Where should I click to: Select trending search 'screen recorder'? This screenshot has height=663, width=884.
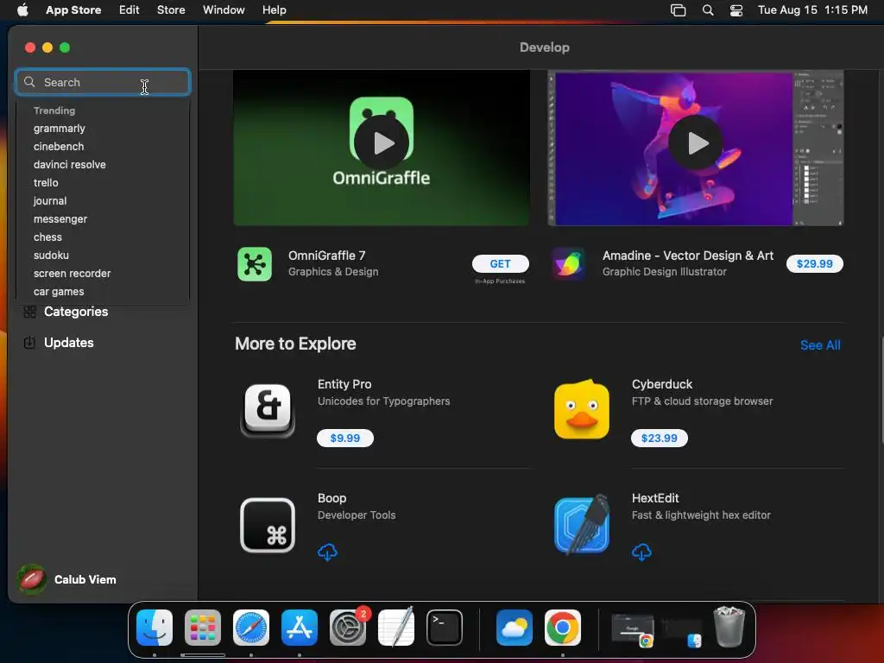pos(72,274)
